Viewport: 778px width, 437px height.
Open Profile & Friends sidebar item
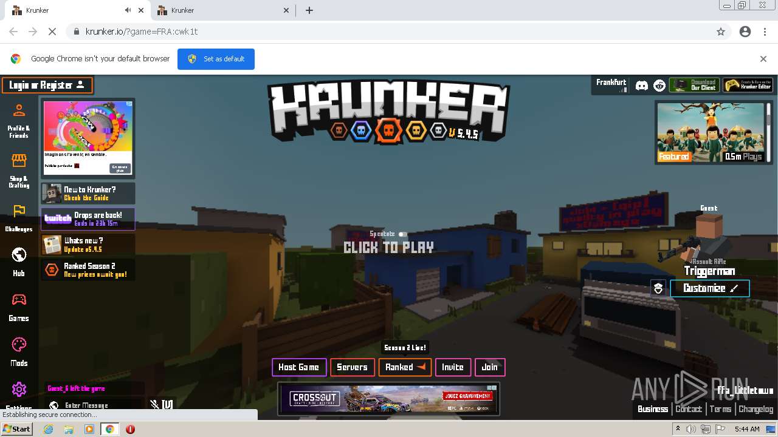19,120
